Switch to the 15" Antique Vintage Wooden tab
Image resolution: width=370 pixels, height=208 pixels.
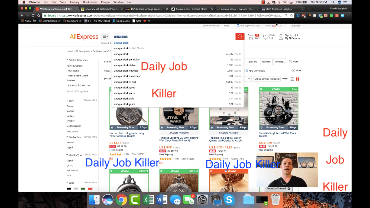pos(147,9)
